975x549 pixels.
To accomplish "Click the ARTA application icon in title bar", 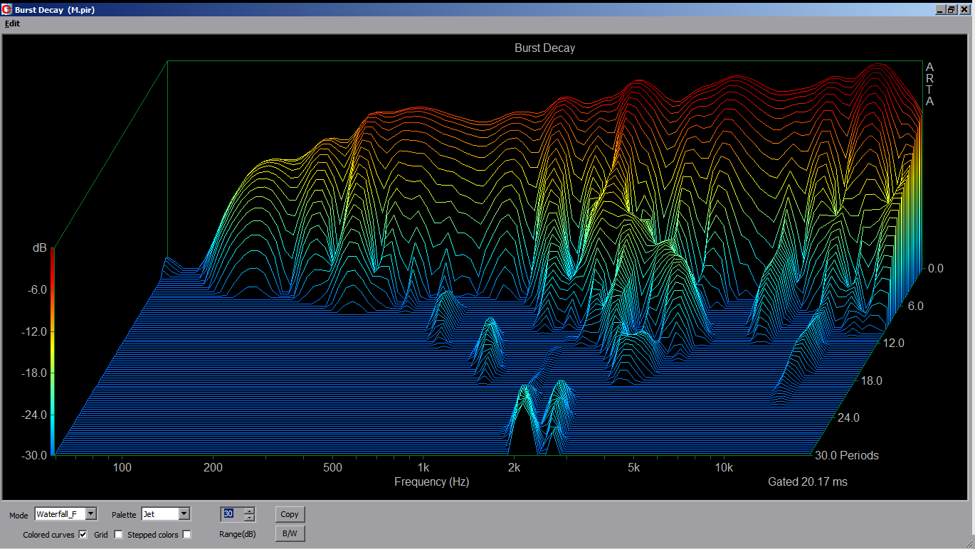I will 7,10.
